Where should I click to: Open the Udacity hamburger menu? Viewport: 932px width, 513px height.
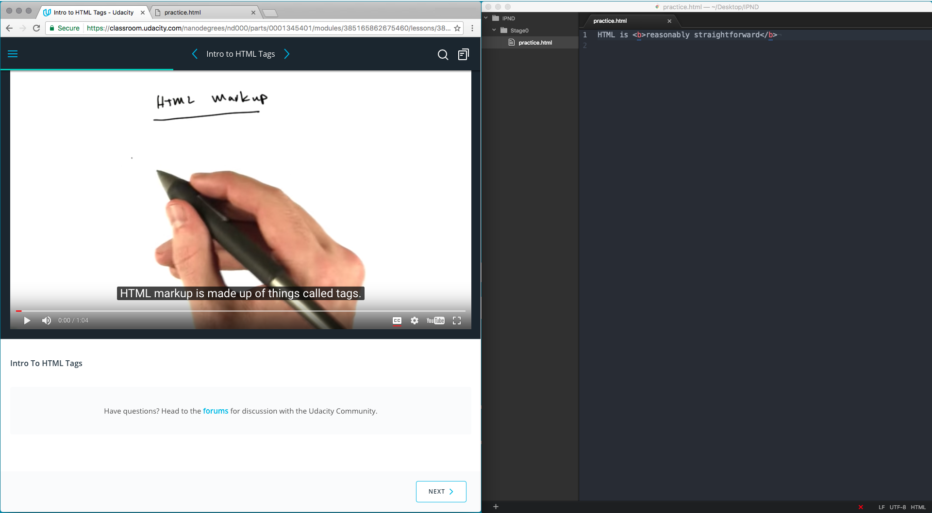click(13, 54)
